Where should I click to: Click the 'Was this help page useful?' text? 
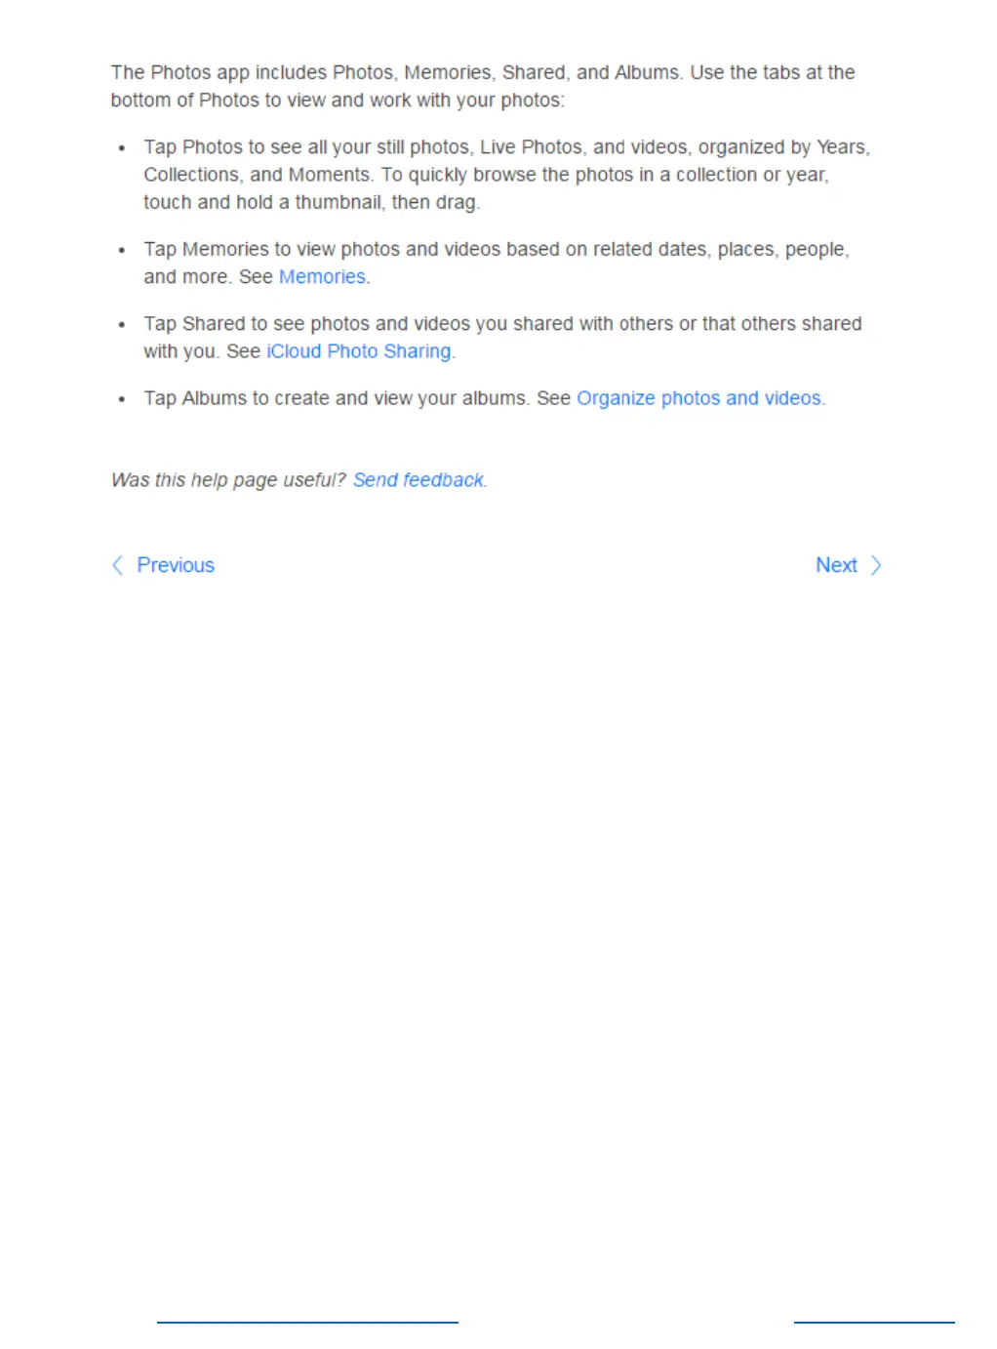[x=228, y=479]
